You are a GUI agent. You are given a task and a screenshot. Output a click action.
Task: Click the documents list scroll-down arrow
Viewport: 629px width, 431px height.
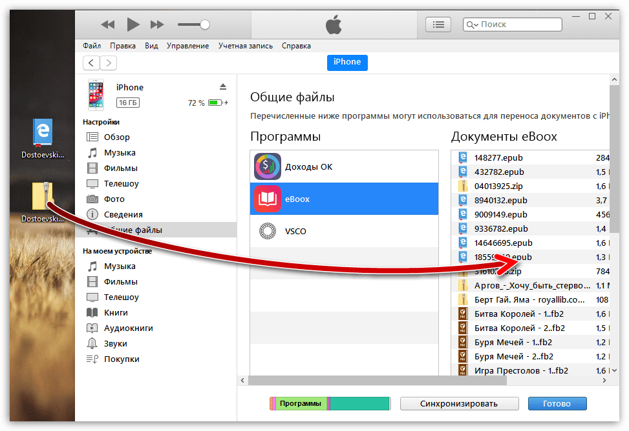(x=615, y=371)
